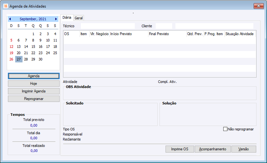The image size is (267, 163).
Task: Click the Reprogramar button
Action: pos(34,99)
